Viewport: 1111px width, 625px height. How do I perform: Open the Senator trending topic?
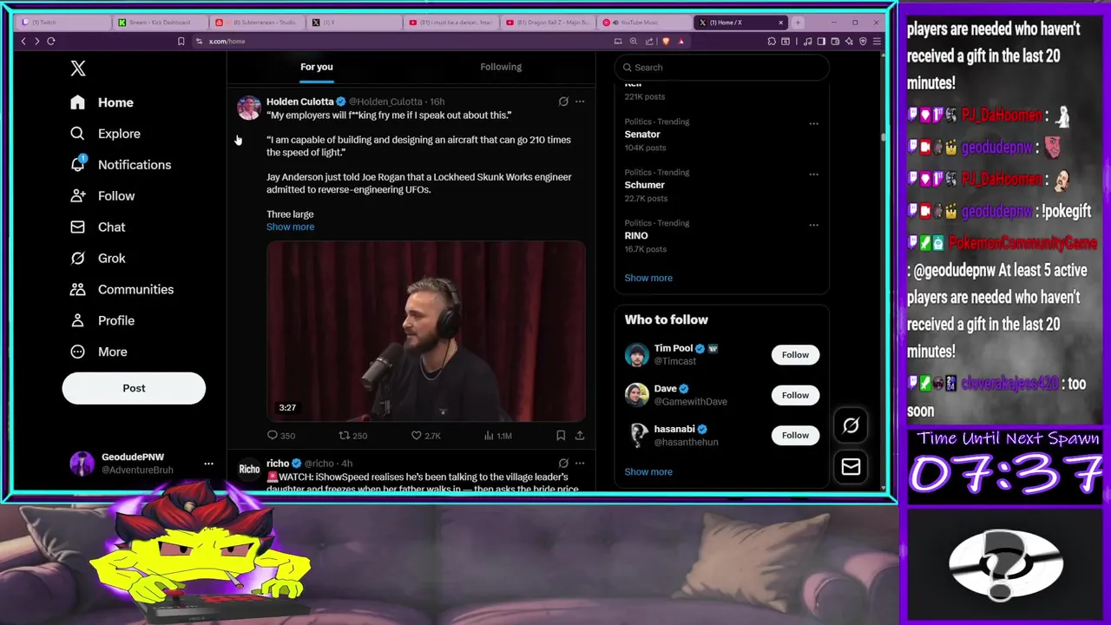coord(642,135)
